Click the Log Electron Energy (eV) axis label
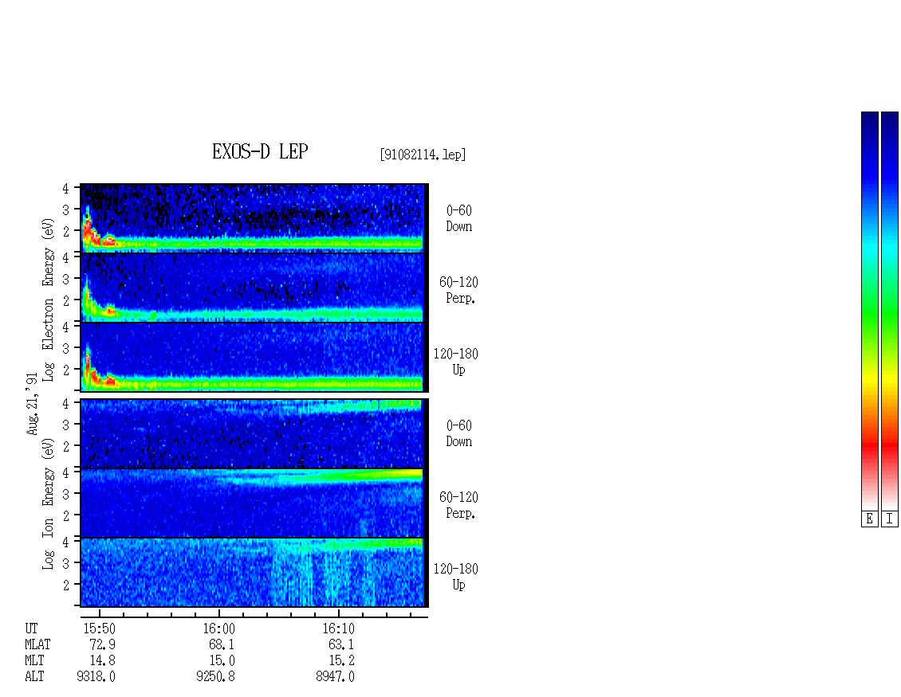Image resolution: width=901 pixels, height=697 pixels. coord(48,300)
